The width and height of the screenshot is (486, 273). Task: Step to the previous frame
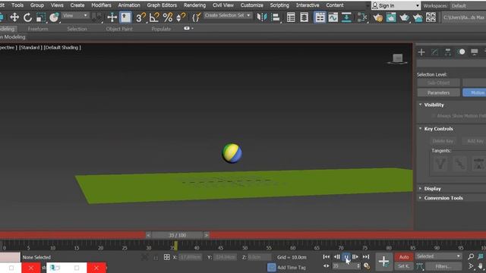(336, 257)
